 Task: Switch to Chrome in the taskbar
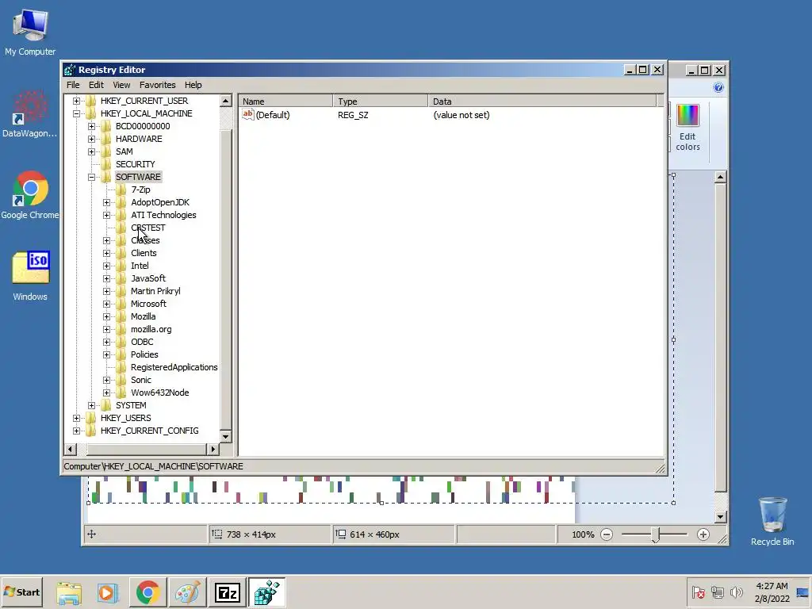pyautogui.click(x=147, y=592)
